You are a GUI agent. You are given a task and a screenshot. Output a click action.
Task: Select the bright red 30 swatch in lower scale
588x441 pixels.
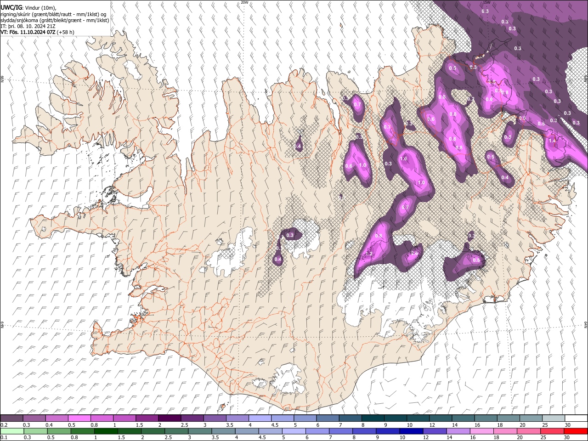tap(576, 431)
